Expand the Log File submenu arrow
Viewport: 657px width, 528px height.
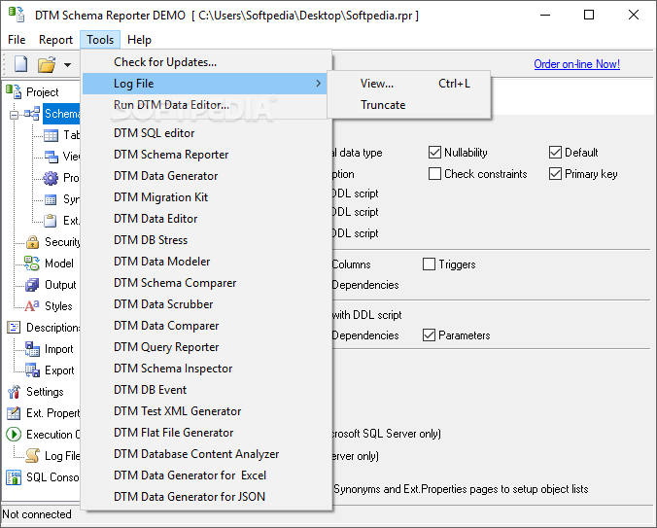point(319,84)
